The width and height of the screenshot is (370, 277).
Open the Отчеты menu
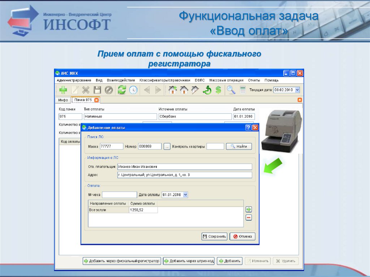tap(254, 80)
